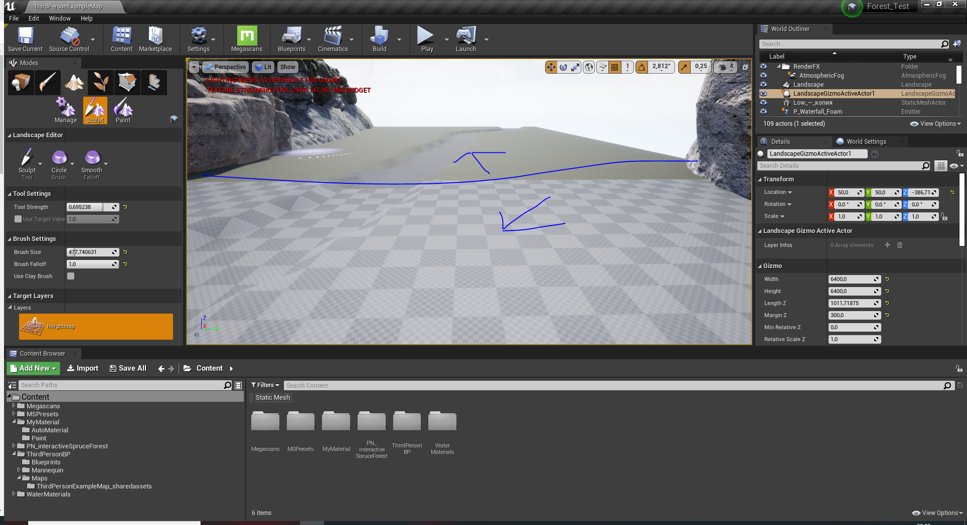Open the Lit view mode dropdown
The width and height of the screenshot is (967, 525).
[x=263, y=67]
